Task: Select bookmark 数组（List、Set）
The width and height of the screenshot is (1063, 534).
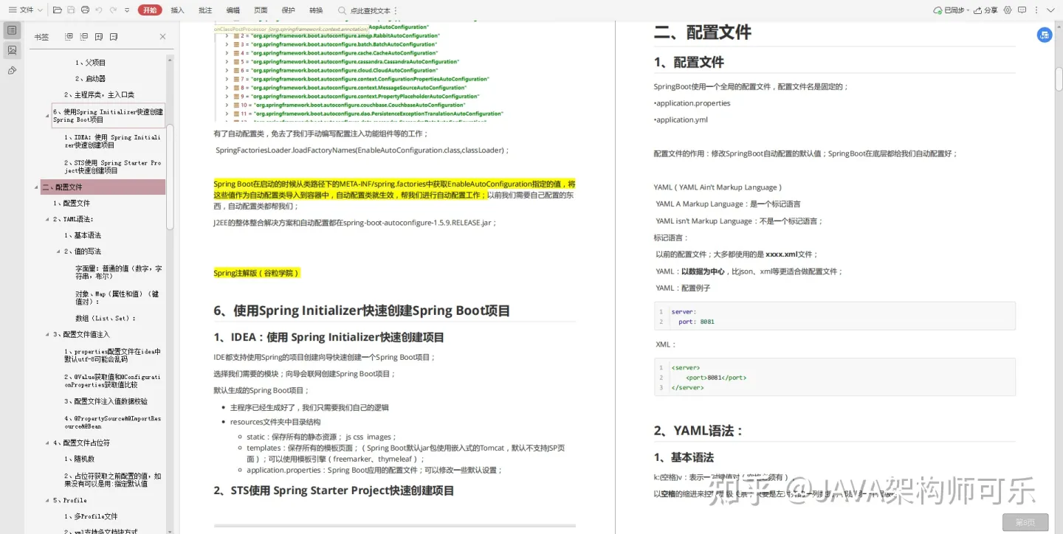Action: click(x=106, y=319)
